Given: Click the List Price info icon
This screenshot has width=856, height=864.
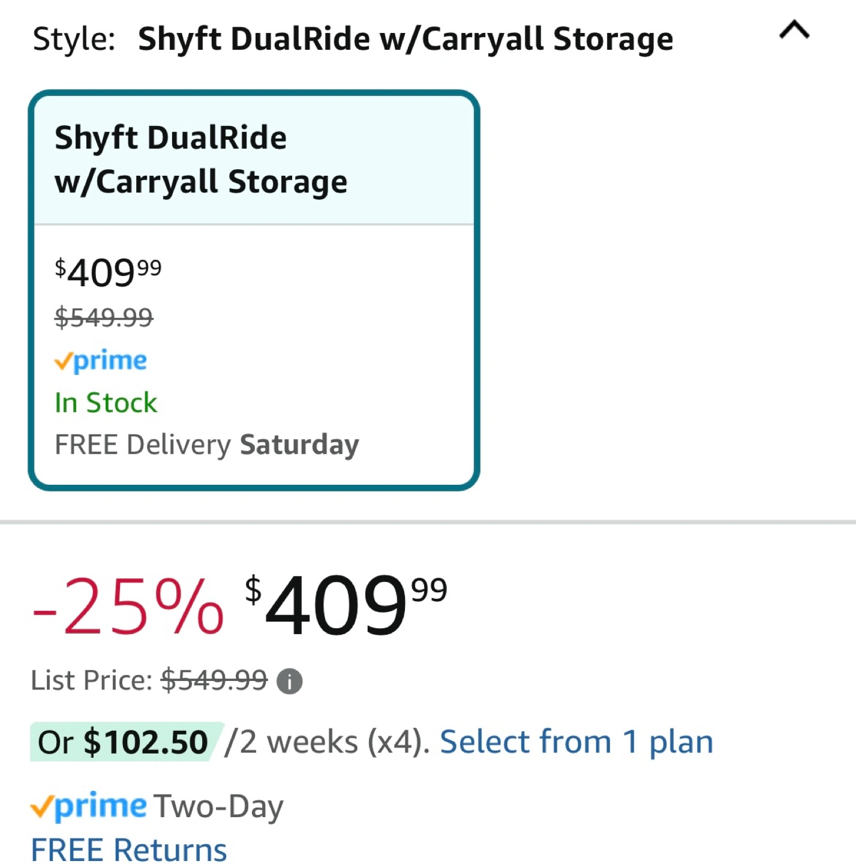Looking at the screenshot, I should [x=289, y=682].
